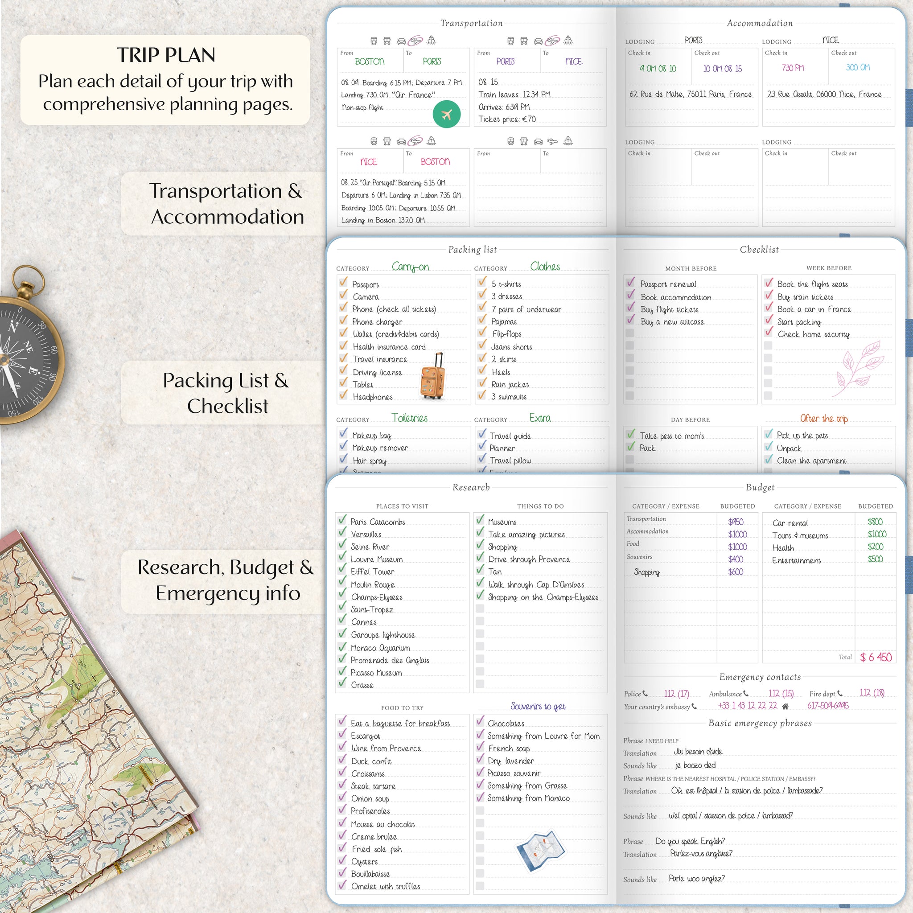
Task: Click the home icon beside the embassy number
Action: tap(785, 706)
